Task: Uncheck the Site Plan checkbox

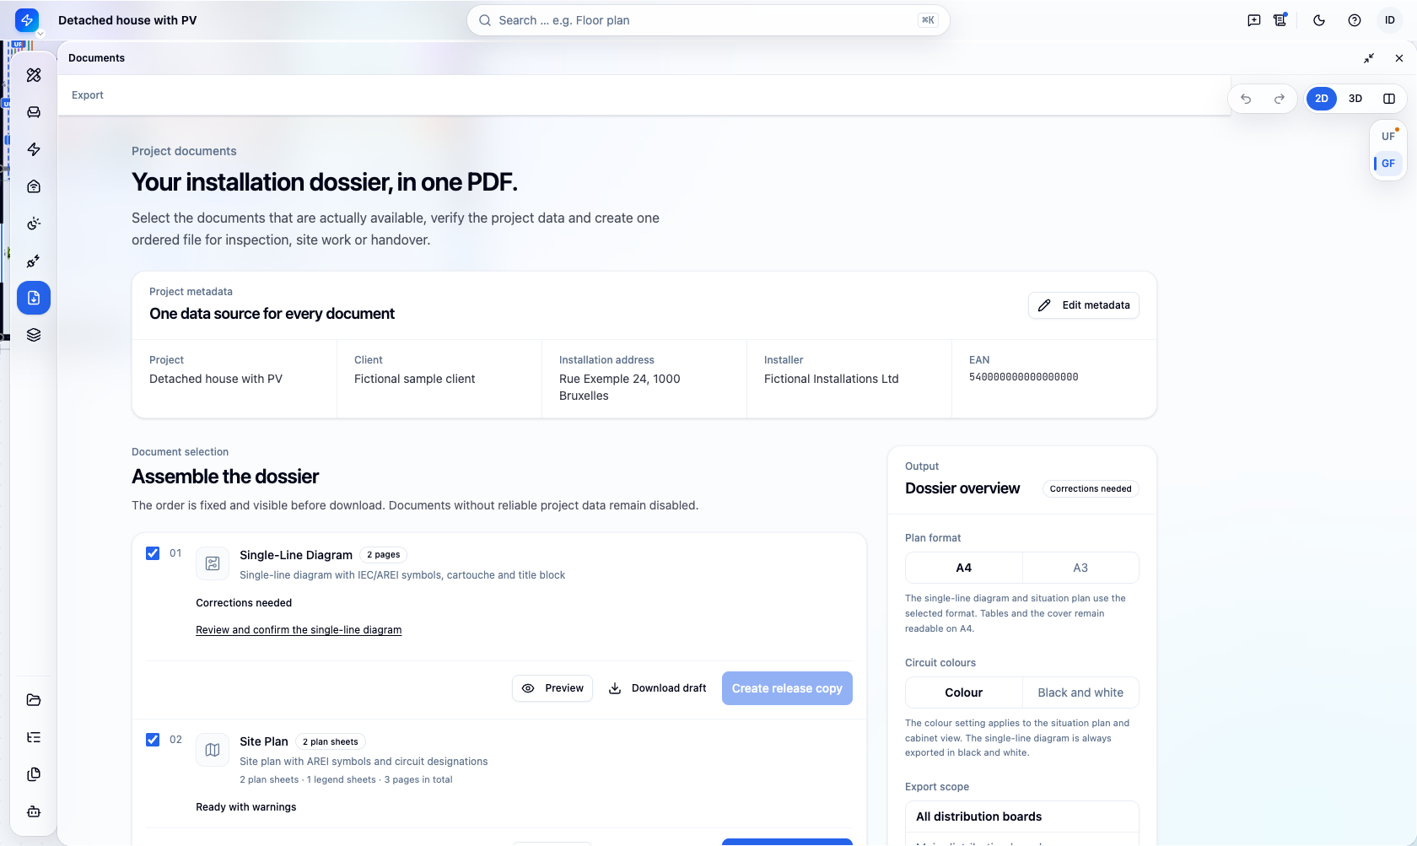Action: point(153,740)
